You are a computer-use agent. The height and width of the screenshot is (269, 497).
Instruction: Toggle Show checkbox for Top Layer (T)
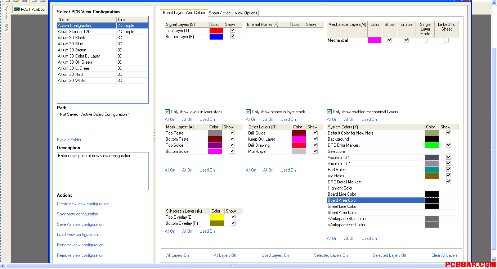pyautogui.click(x=233, y=31)
